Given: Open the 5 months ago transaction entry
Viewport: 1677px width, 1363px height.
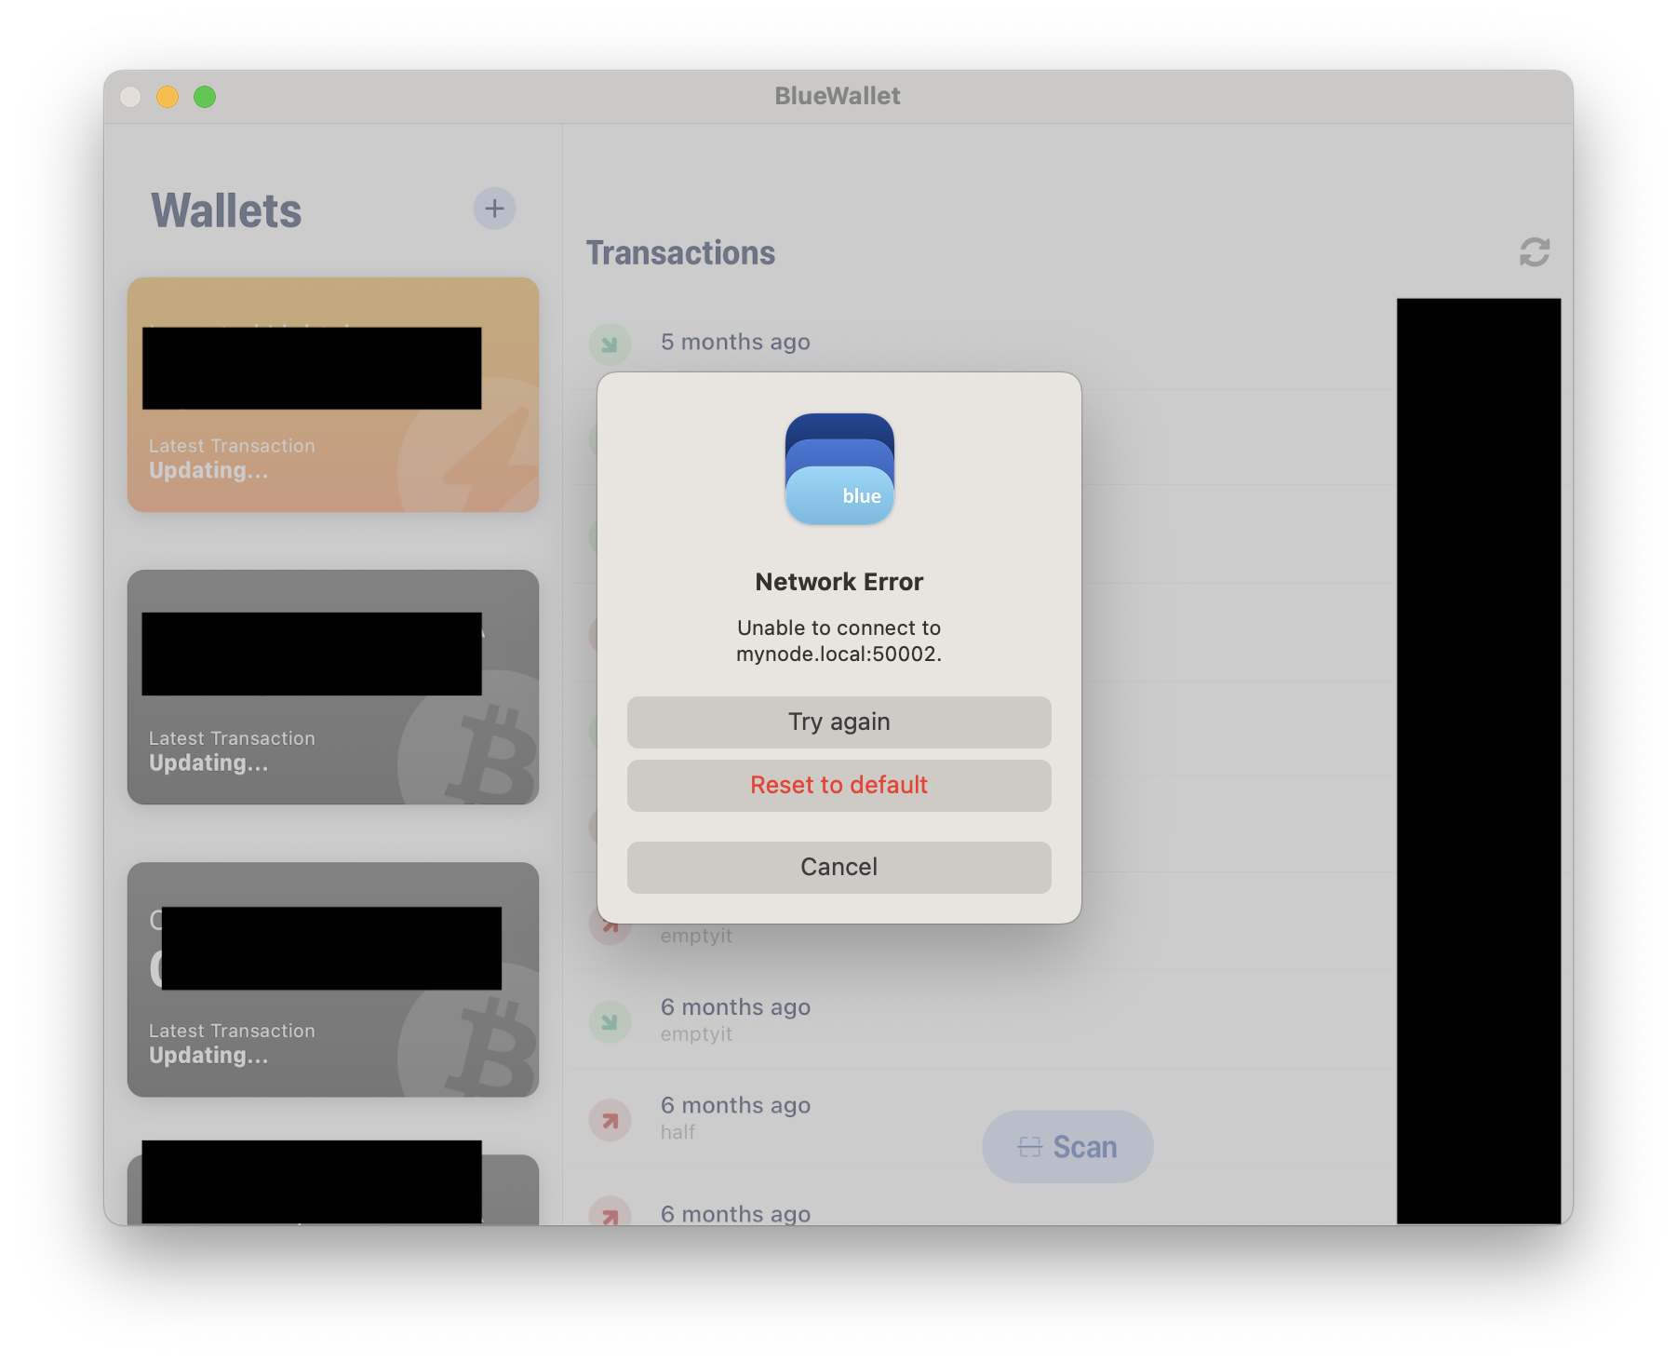Looking at the screenshot, I should 735,342.
